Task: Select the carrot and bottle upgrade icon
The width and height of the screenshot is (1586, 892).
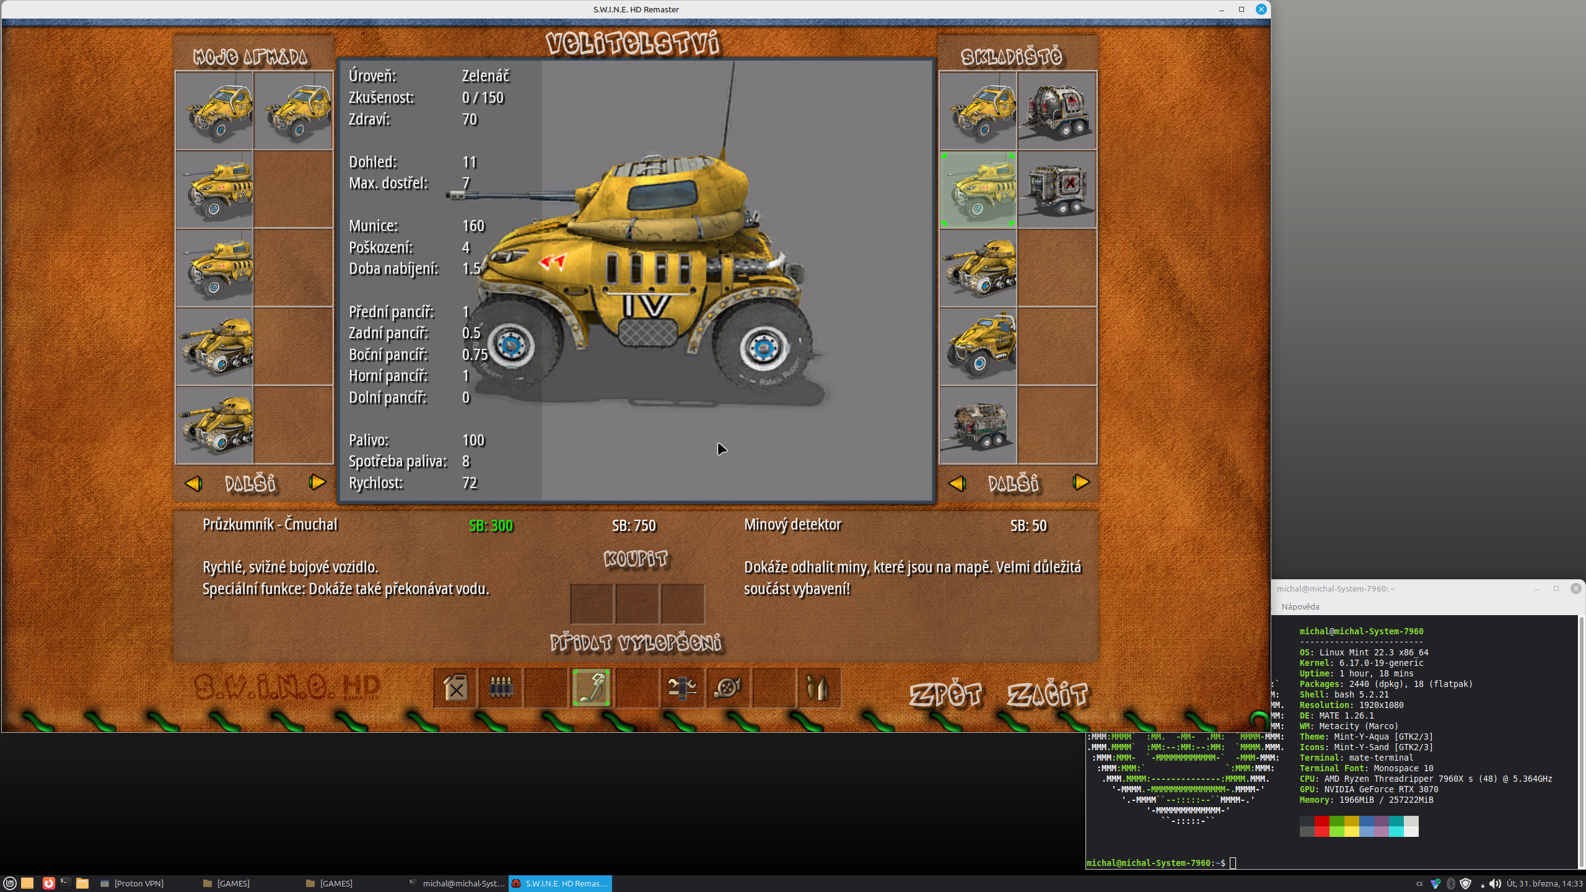Action: pyautogui.click(x=818, y=688)
